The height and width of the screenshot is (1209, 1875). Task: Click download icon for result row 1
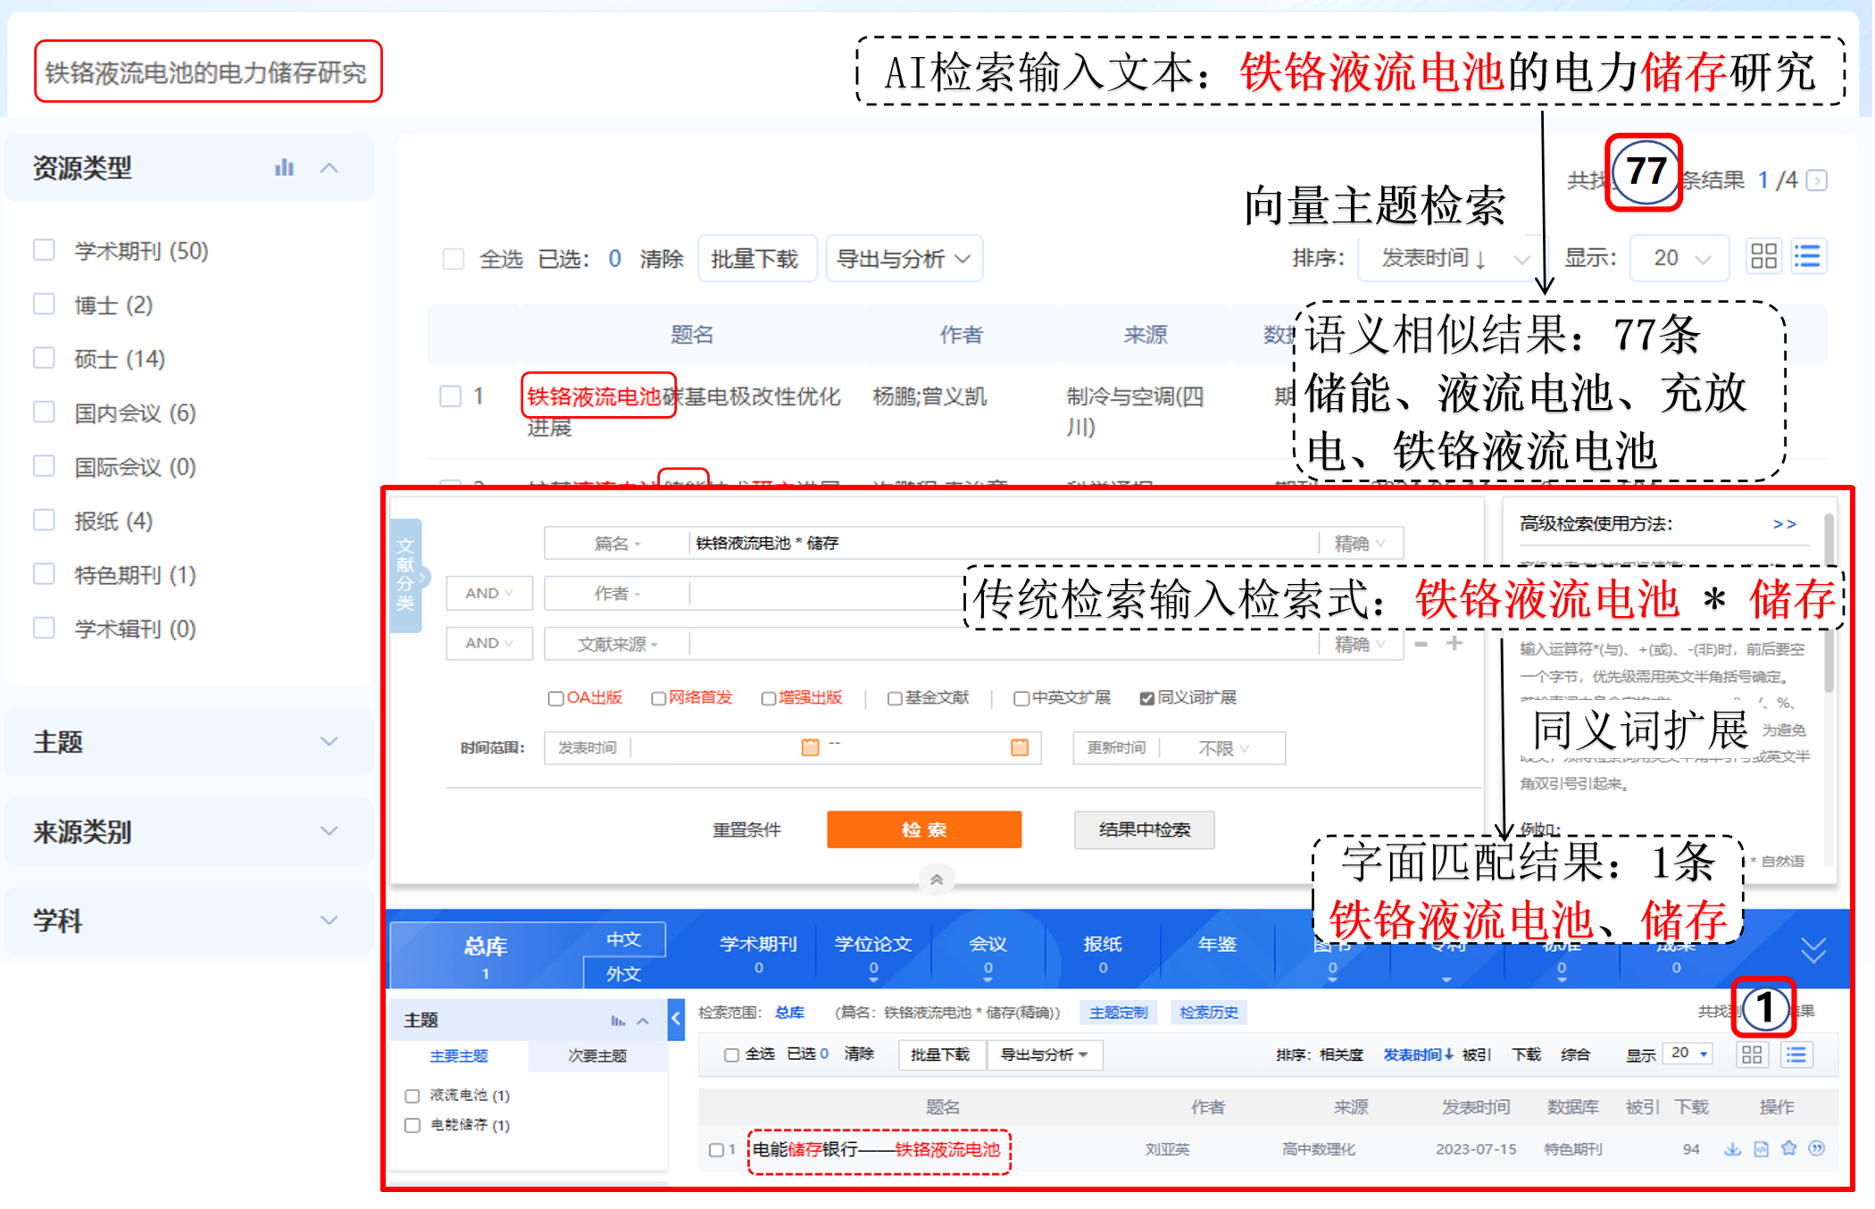pos(1732,1149)
